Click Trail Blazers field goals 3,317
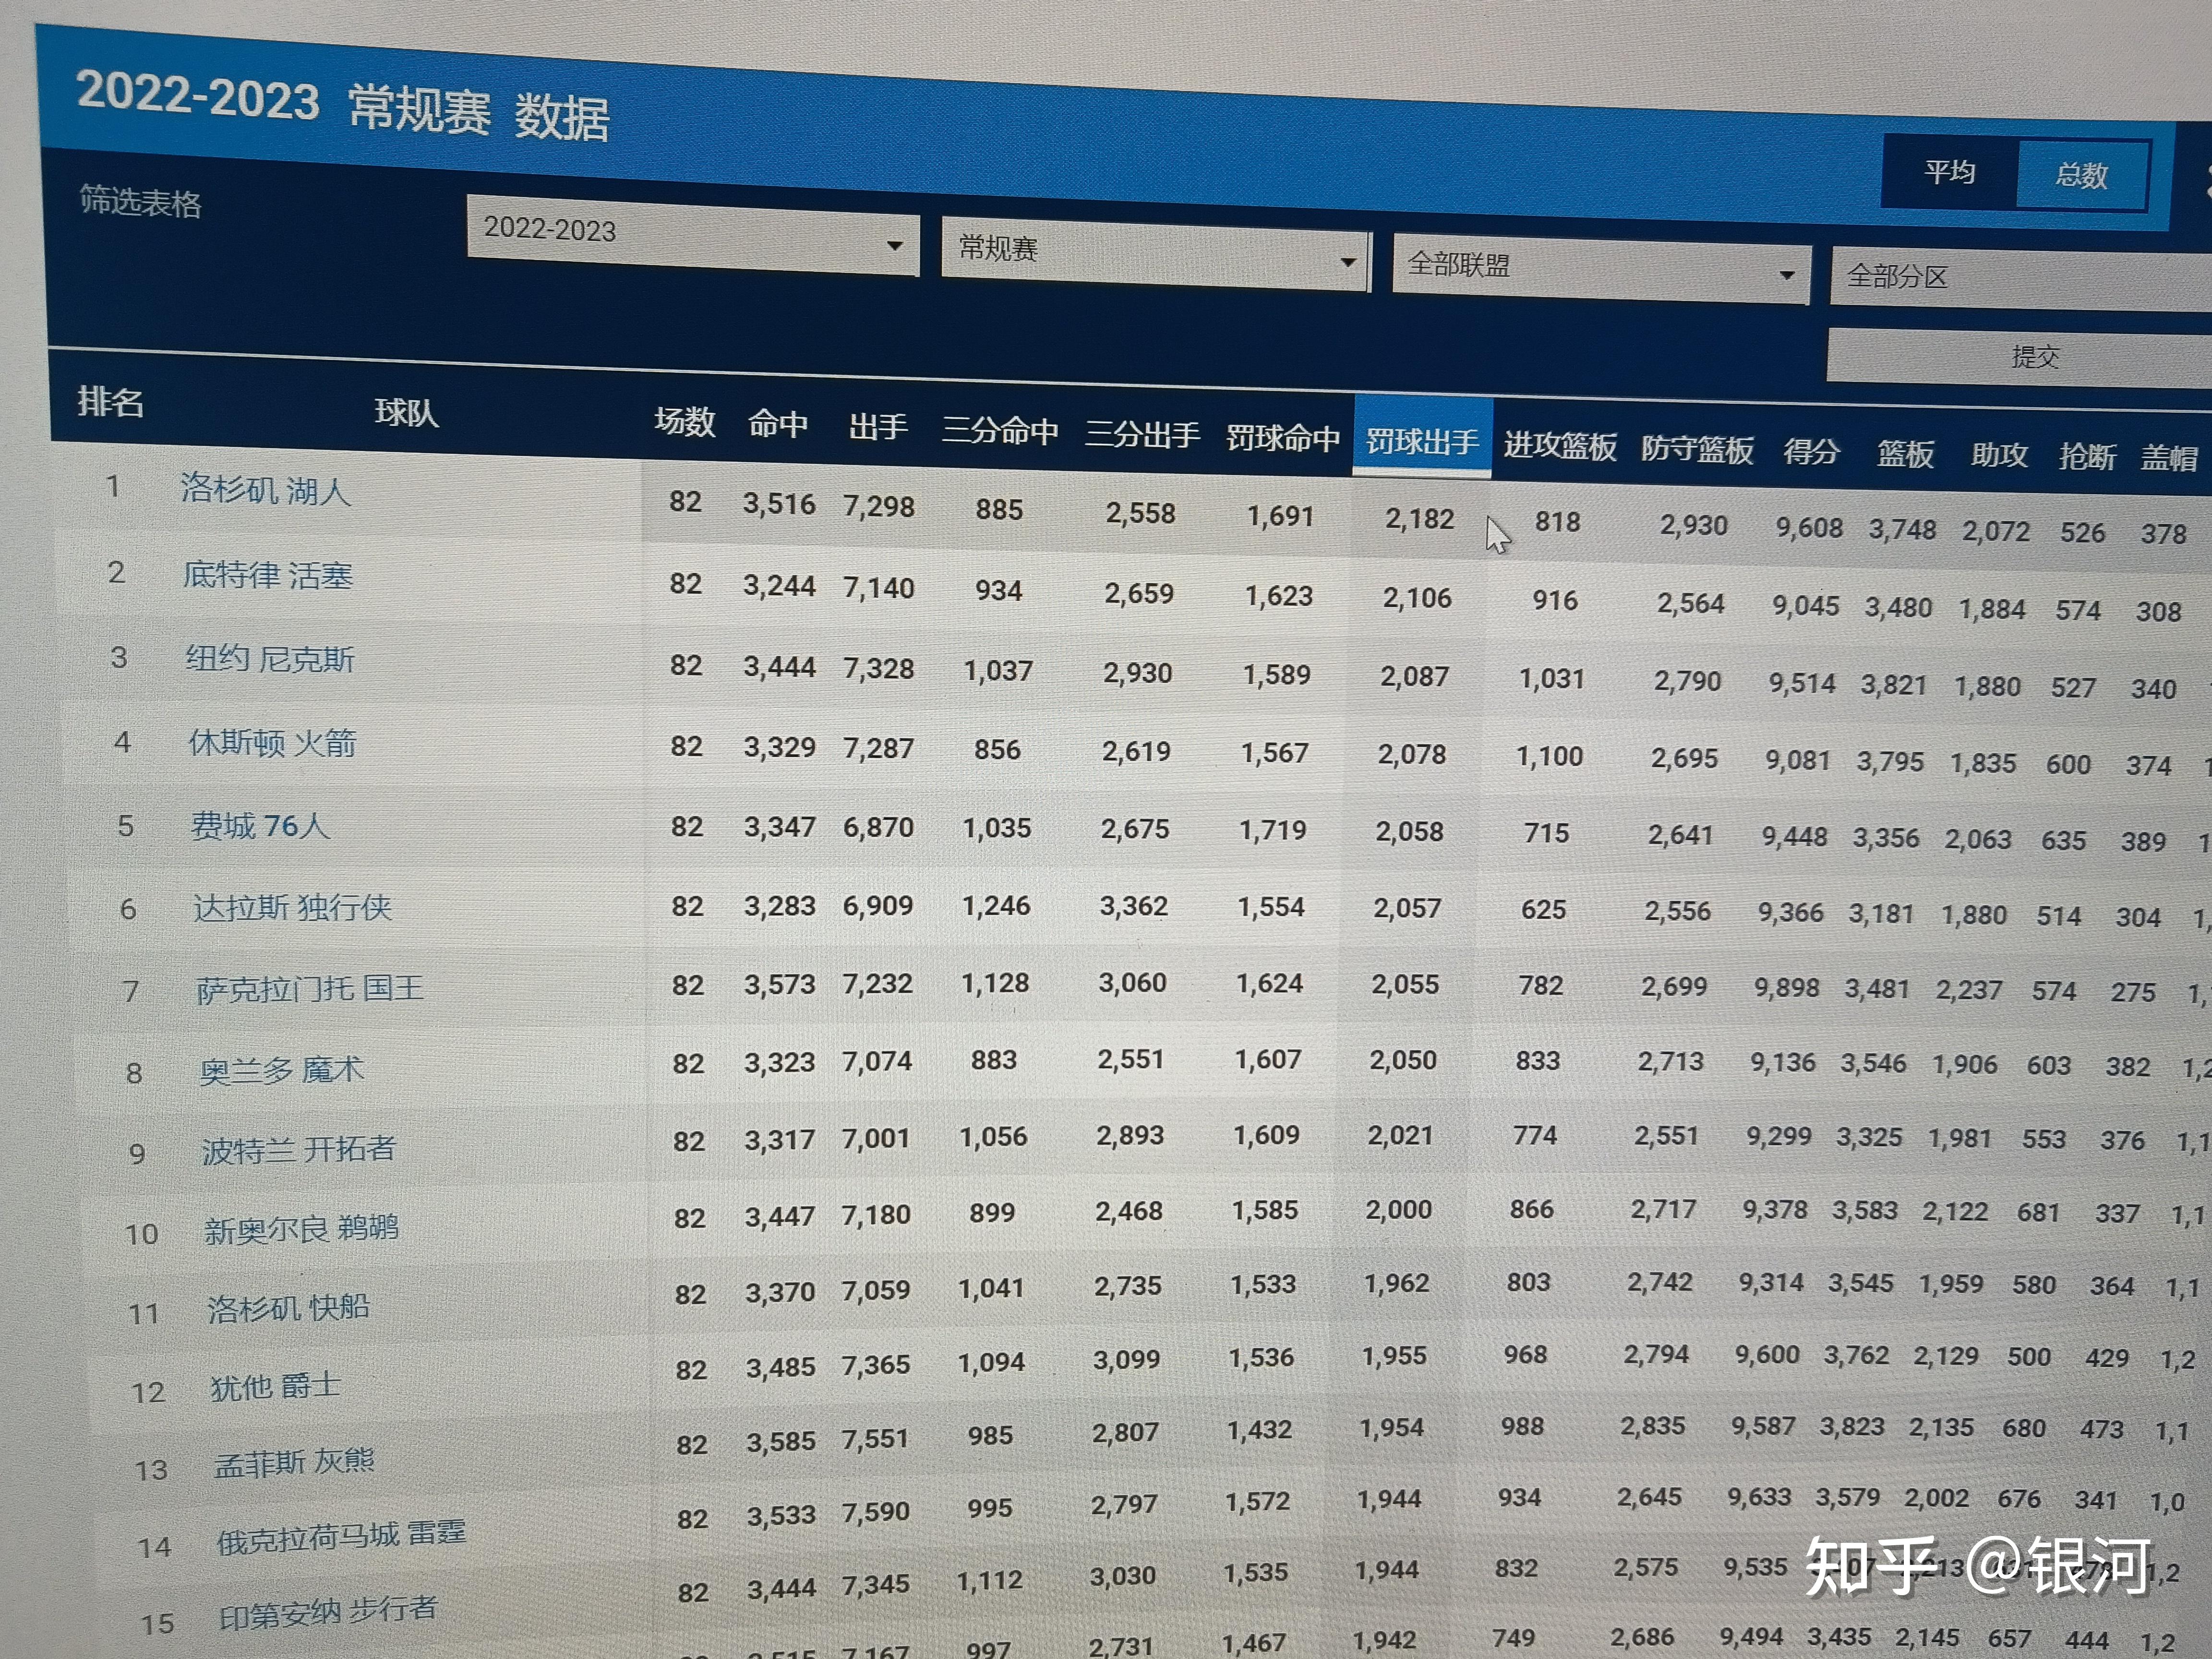This screenshot has height=1659, width=2212. (780, 1139)
